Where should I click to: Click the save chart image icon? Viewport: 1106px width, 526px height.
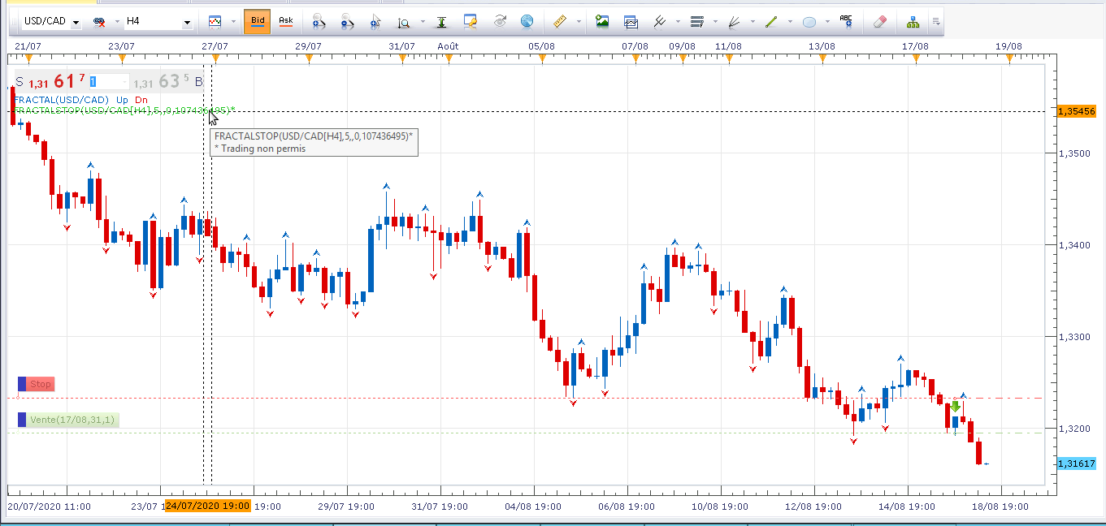coord(602,21)
